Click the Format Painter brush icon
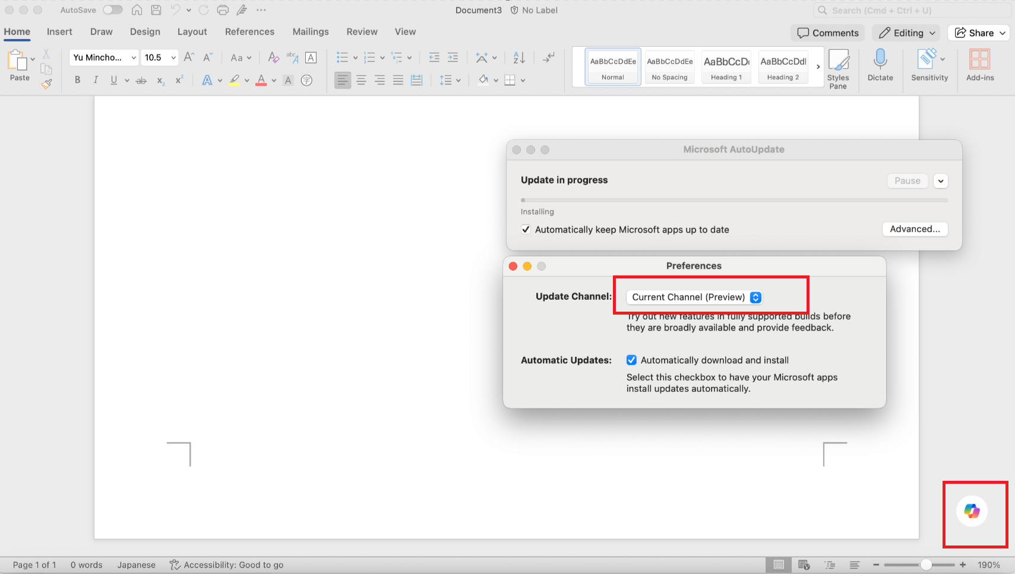Screen dimensions: 1015x574 [46, 84]
